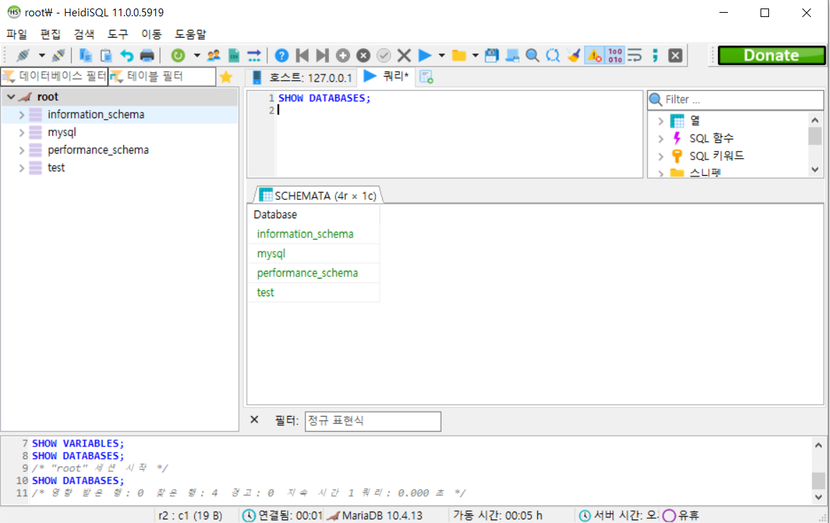
Task: Open the recent SQL files dropdown arrow
Action: (476, 55)
